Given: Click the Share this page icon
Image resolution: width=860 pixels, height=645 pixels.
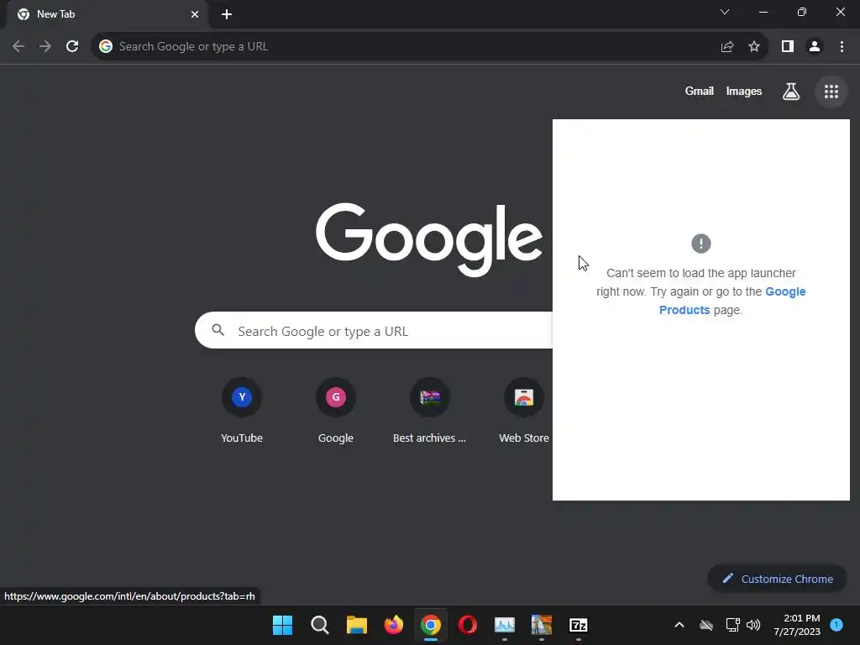Looking at the screenshot, I should (x=727, y=47).
